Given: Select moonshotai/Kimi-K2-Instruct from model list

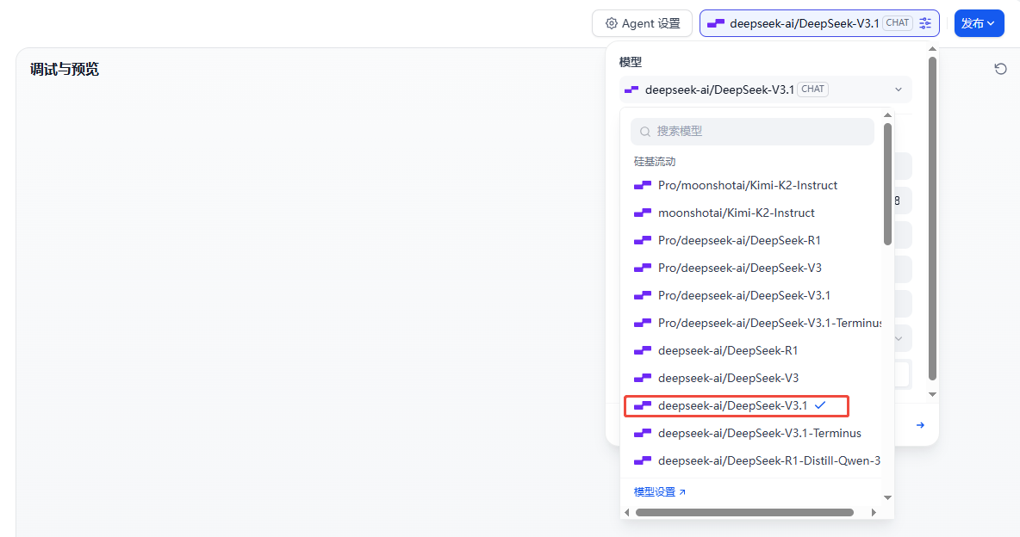Looking at the screenshot, I should pyautogui.click(x=736, y=213).
